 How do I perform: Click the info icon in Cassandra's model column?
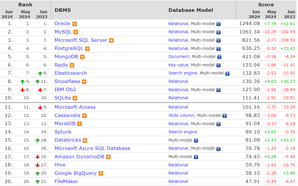[x=225, y=116]
